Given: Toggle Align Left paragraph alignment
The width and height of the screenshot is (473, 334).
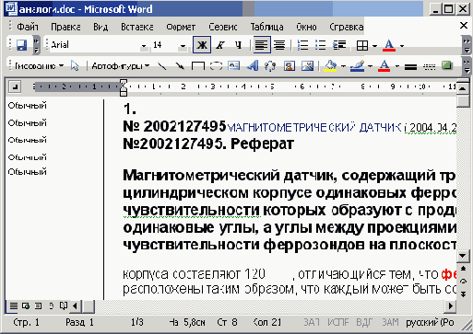Looking at the screenshot, I should click(x=261, y=45).
